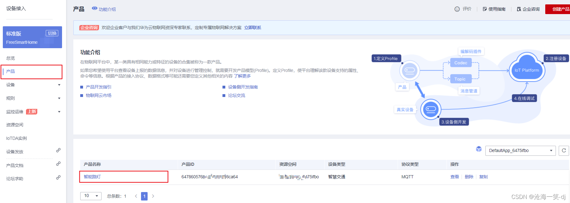The width and height of the screenshot is (570, 203).
Task: Click the 使用指南 document icon
Action: coord(485,9)
